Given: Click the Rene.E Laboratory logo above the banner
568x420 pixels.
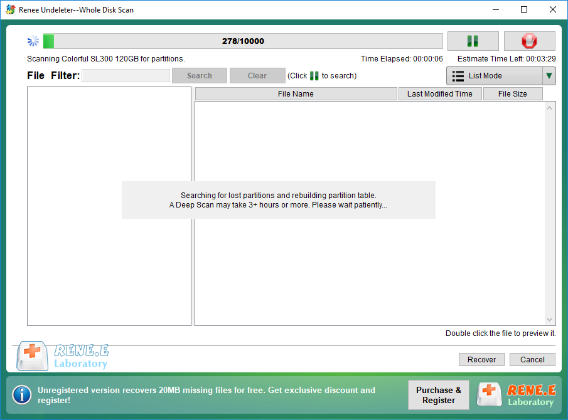Looking at the screenshot, I should click(x=63, y=356).
